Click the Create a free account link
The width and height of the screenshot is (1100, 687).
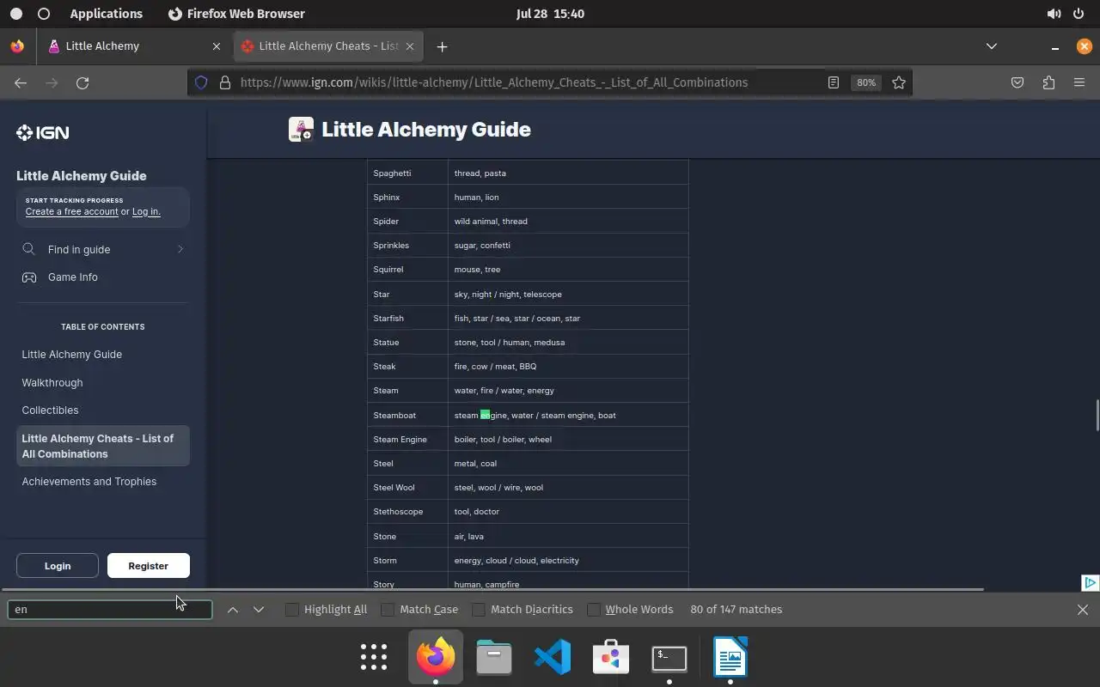click(x=72, y=212)
